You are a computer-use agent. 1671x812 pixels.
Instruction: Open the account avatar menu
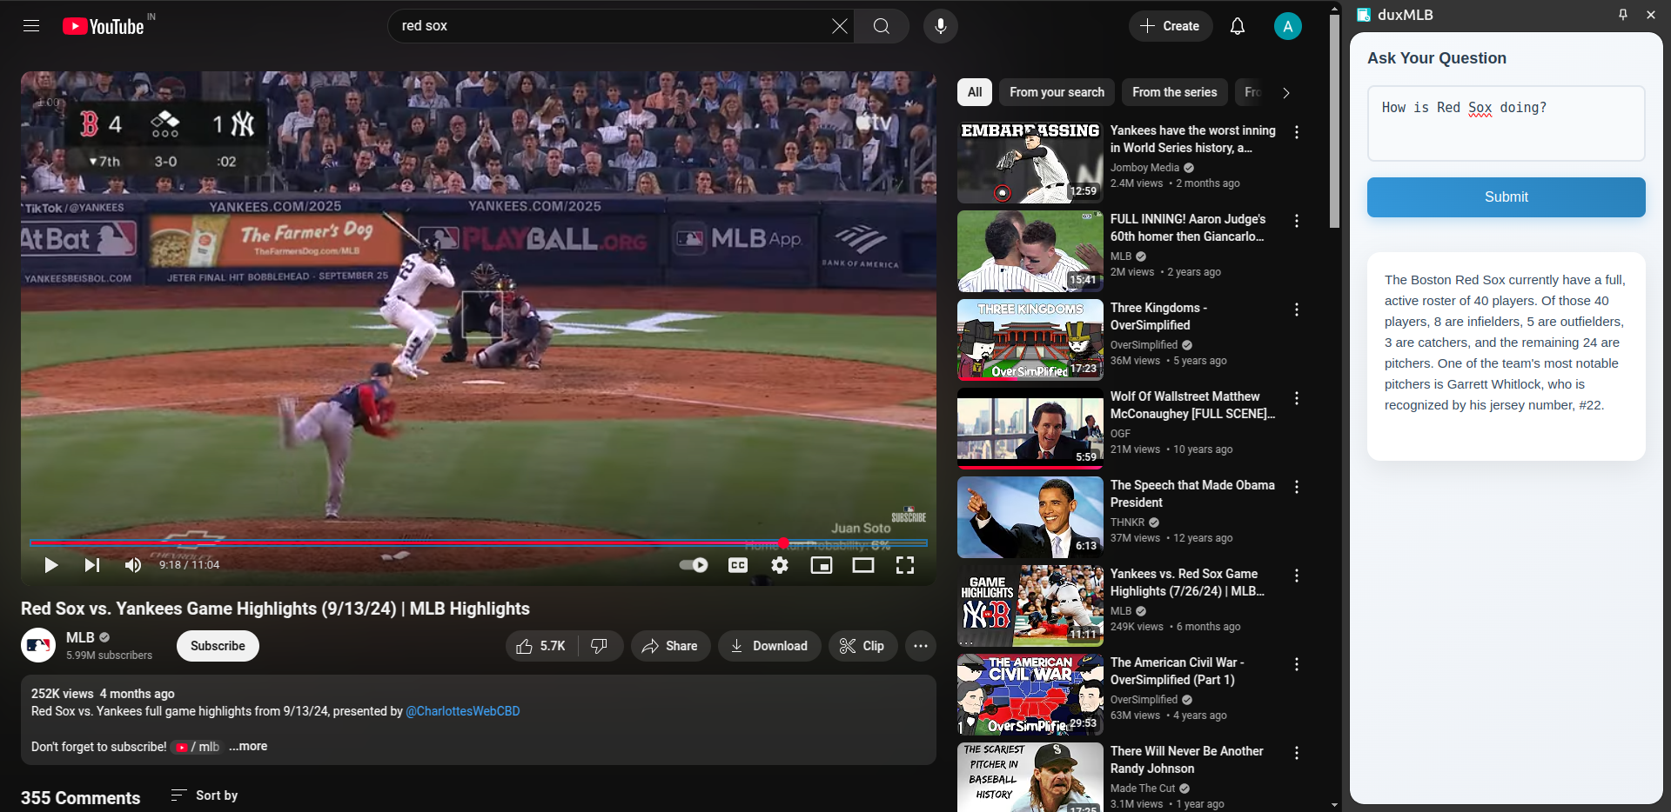pyautogui.click(x=1287, y=26)
